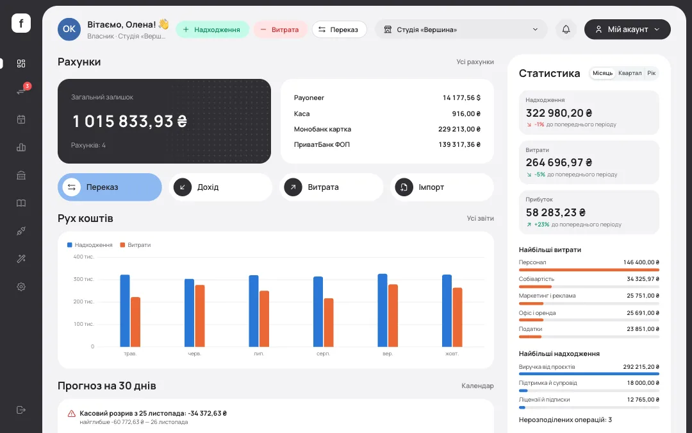
Task: Click the Персонал expense progress bar
Action: click(589, 269)
